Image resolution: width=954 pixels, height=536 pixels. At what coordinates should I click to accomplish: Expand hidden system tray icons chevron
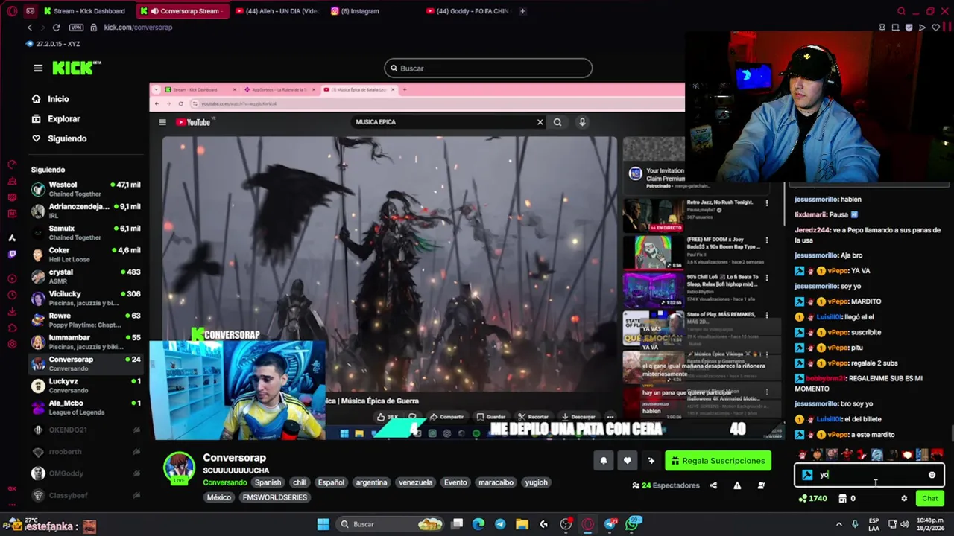(x=838, y=524)
